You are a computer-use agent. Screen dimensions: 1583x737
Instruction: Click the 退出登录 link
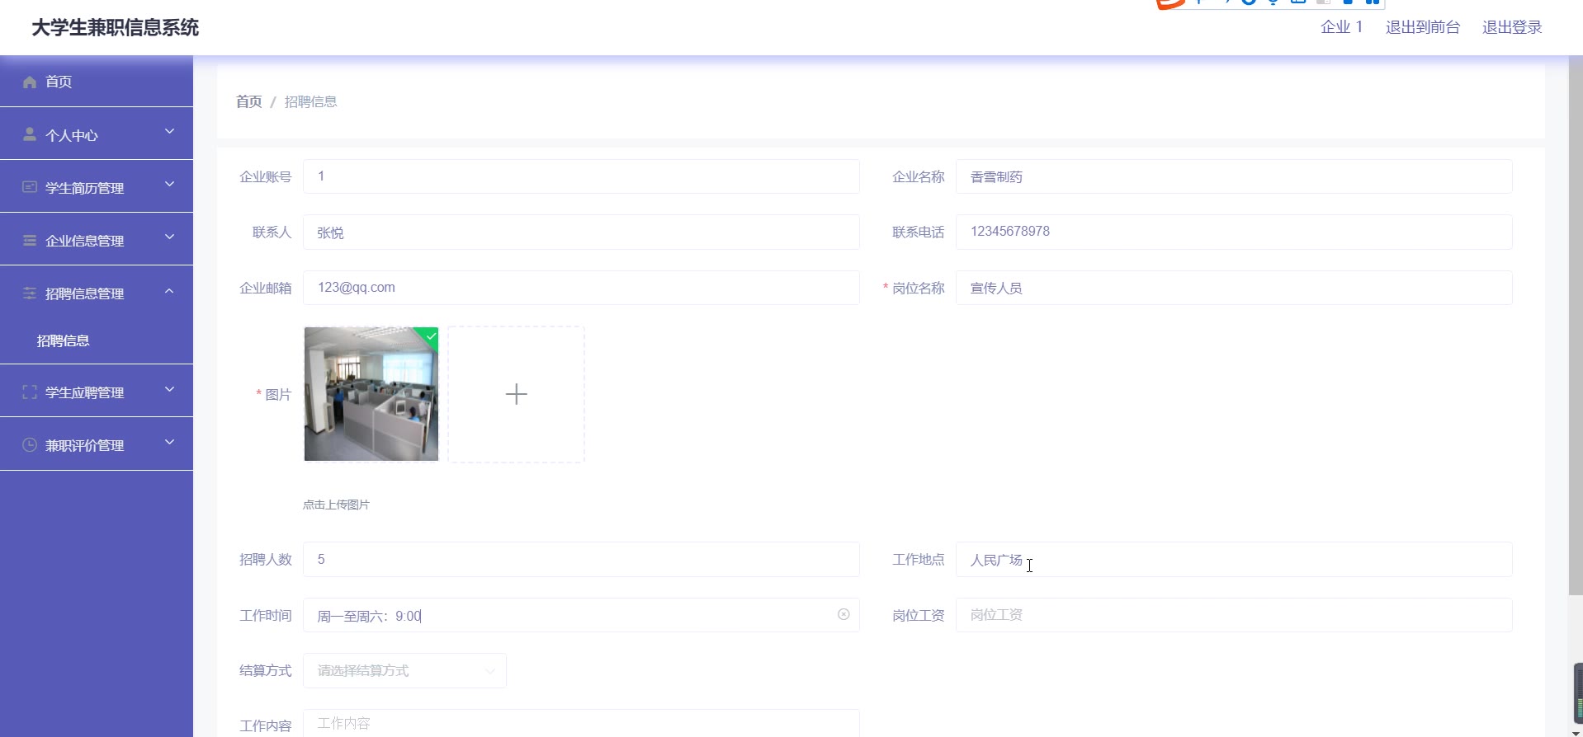[x=1512, y=27]
